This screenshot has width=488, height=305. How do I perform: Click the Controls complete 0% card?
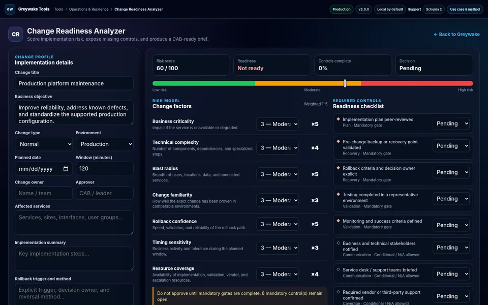coord(353,65)
